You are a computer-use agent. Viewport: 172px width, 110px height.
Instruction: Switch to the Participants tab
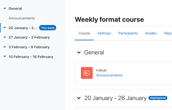pyautogui.click(x=128, y=33)
